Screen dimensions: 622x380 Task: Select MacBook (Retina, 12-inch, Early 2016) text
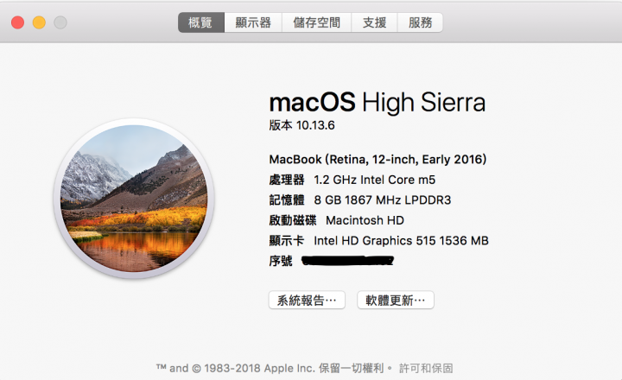[x=378, y=160]
